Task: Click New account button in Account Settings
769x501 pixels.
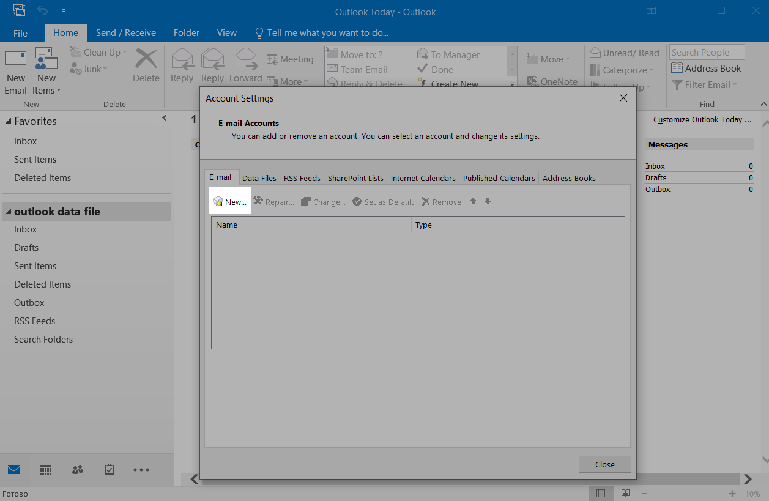Action: tap(230, 202)
